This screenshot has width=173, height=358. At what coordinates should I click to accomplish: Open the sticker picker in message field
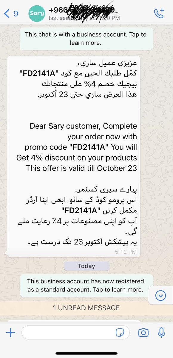tap(121, 333)
